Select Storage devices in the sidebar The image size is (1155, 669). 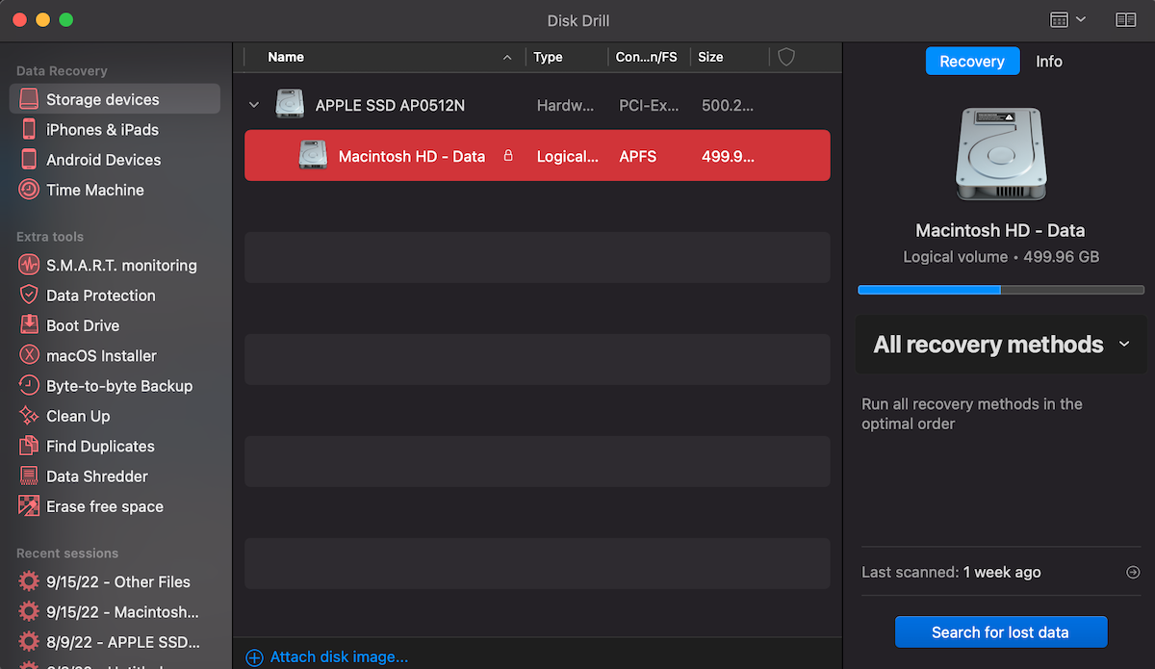[x=115, y=99]
